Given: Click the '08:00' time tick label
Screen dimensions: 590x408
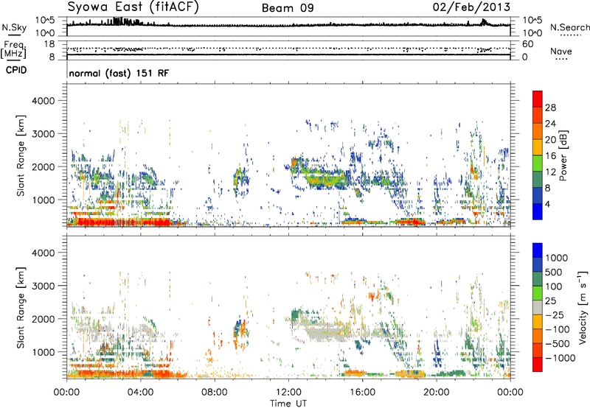Looking at the screenshot, I should click(215, 393).
